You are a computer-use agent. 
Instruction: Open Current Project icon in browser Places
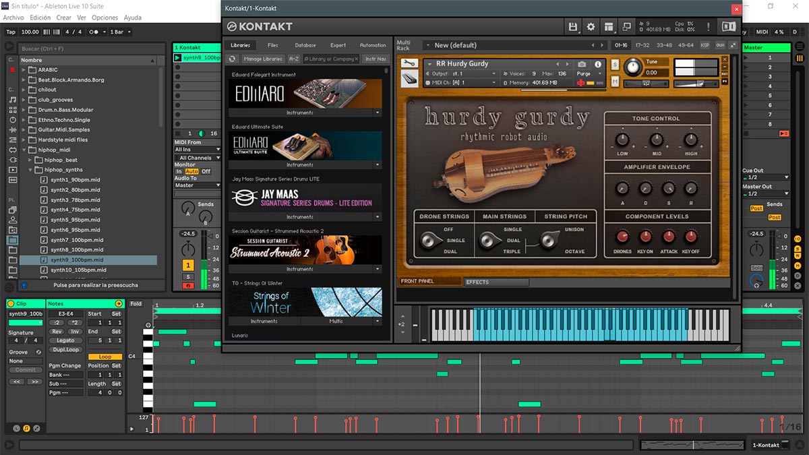(x=12, y=230)
